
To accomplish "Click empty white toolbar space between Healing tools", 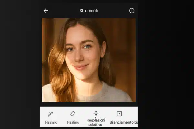I will [62, 116].
